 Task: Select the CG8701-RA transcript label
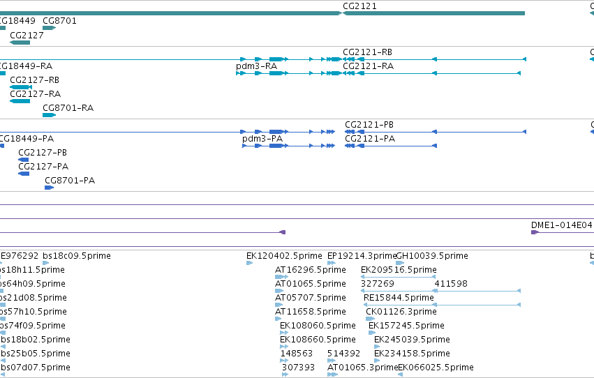tap(68, 108)
